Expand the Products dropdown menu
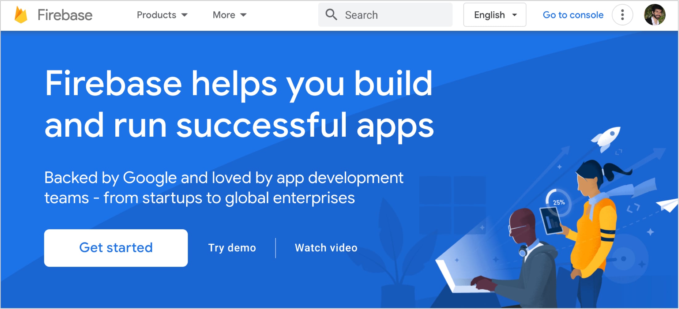This screenshot has width=679, height=309. pyautogui.click(x=162, y=15)
